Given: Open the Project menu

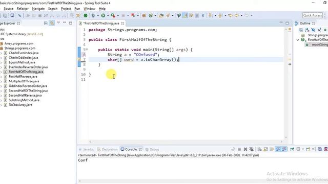Looking at the screenshot, I should point(66,9).
